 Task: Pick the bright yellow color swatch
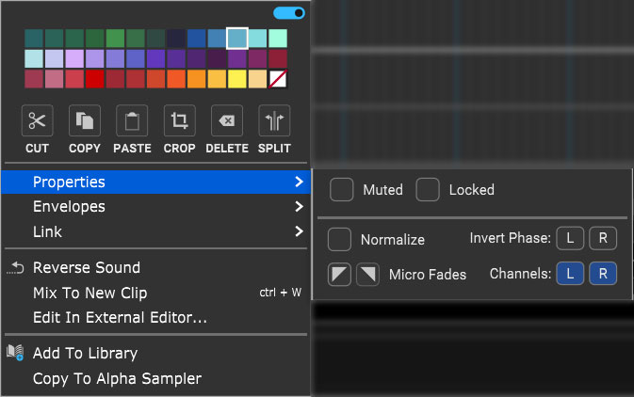pos(237,79)
